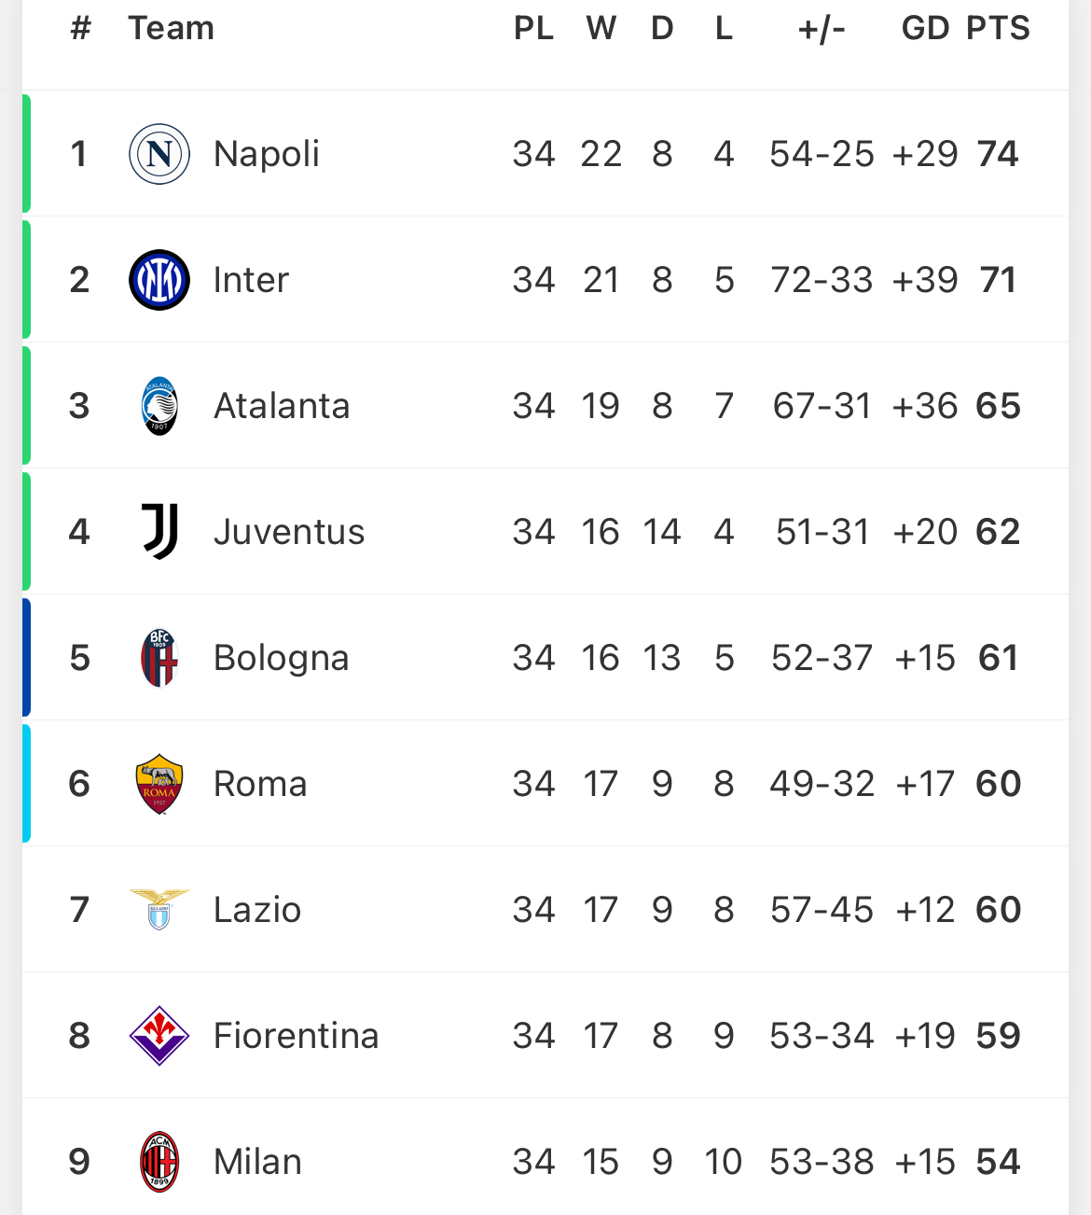Click the PL column header
Screen dimensions: 1091x1215
click(533, 28)
